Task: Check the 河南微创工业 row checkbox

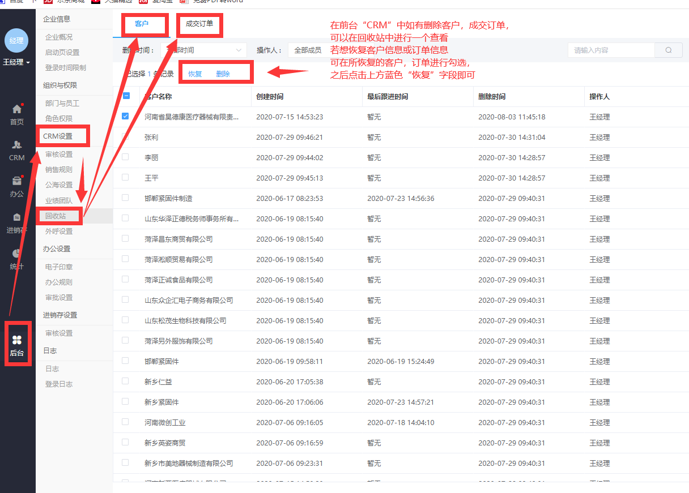Action: pyautogui.click(x=126, y=422)
